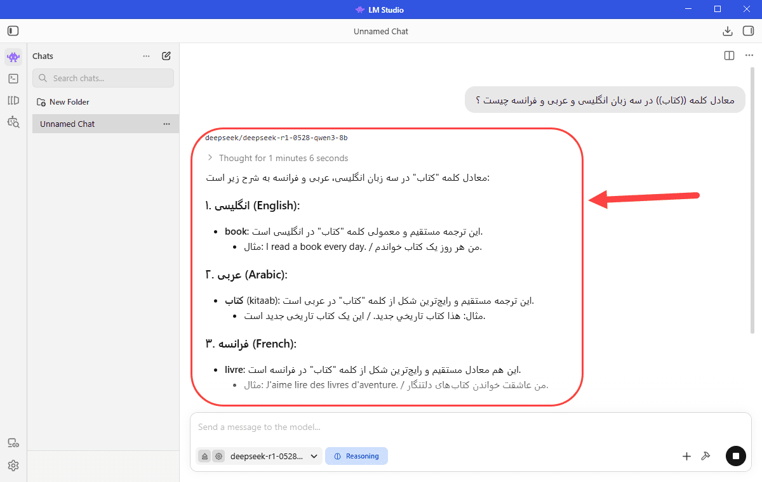Image resolution: width=762 pixels, height=482 pixels.
Task: Toggle the Reasoning button
Action: (x=356, y=456)
